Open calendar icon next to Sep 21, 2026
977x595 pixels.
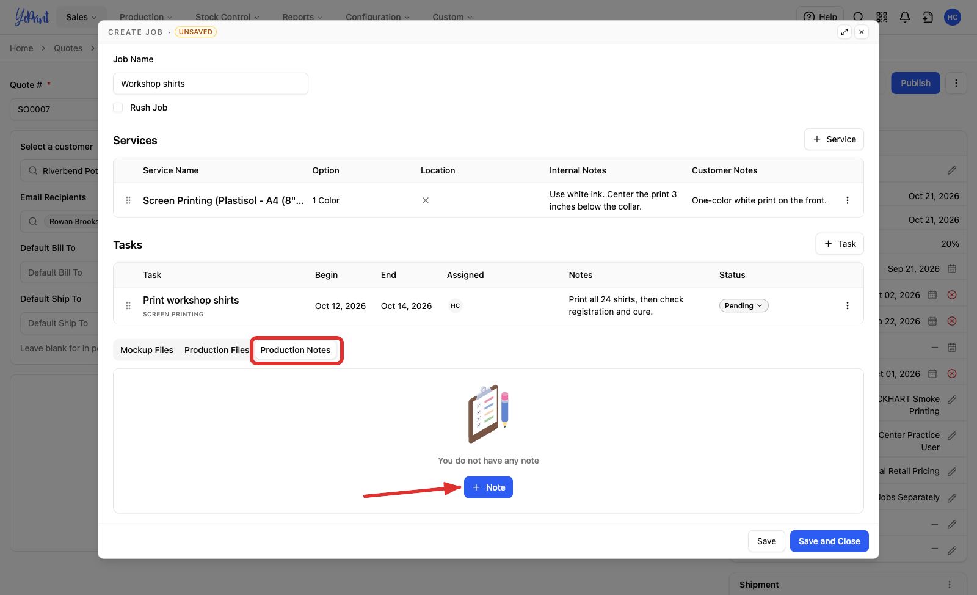(x=952, y=269)
